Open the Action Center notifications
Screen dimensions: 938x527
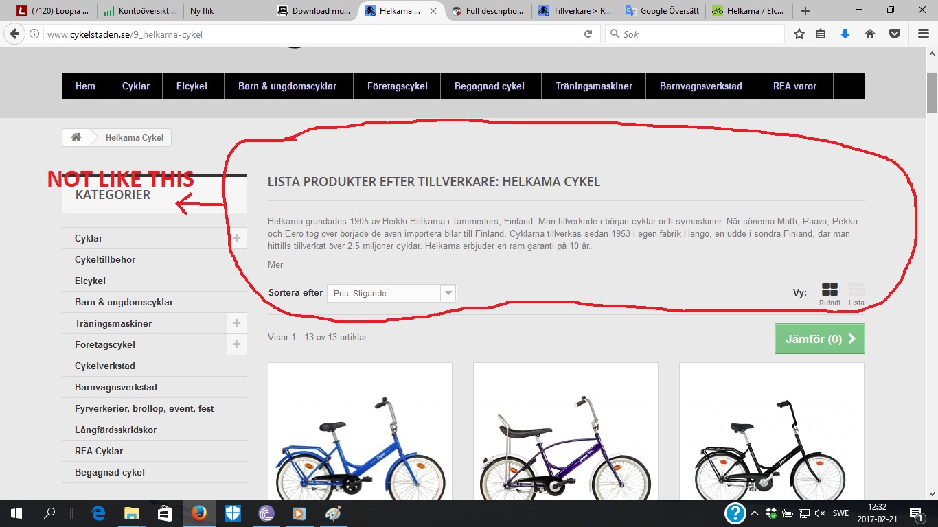click(915, 513)
